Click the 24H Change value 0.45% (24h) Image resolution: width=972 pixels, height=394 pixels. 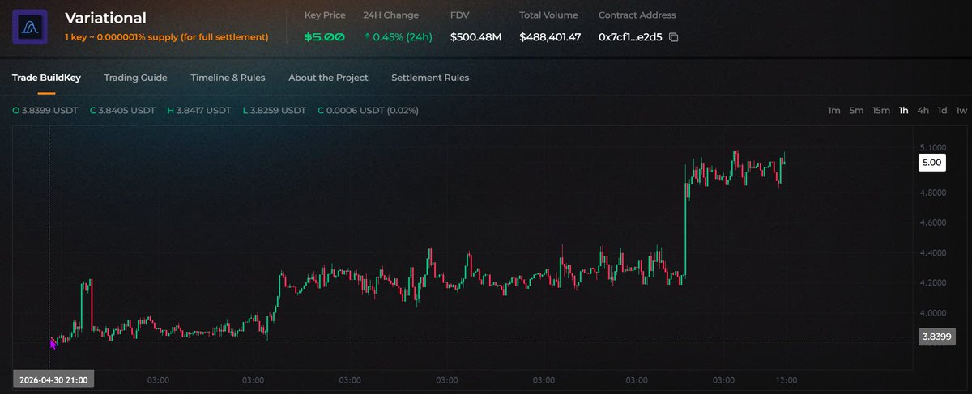click(x=399, y=37)
